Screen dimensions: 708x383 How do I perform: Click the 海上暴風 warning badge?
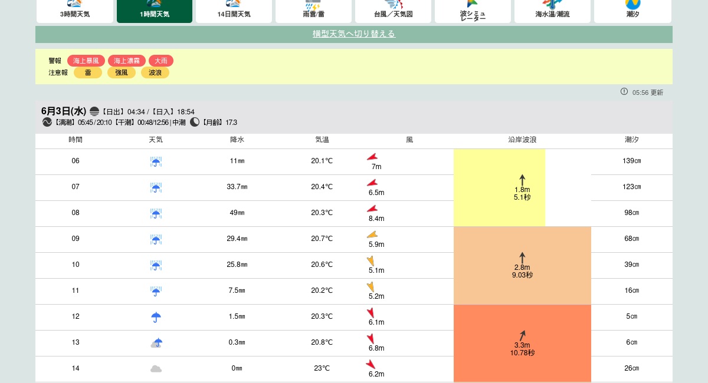(x=86, y=61)
